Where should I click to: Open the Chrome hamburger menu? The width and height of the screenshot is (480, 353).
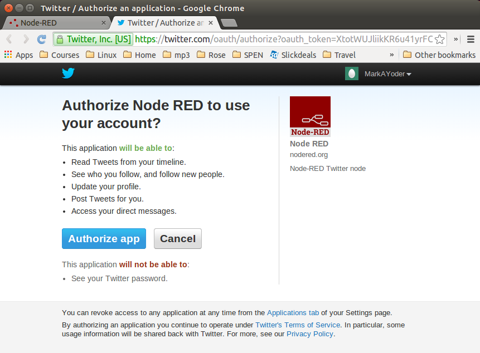click(470, 40)
